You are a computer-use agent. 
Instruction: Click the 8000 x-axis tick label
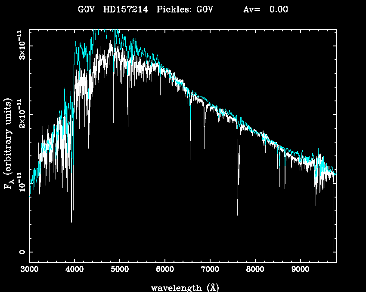255,270
